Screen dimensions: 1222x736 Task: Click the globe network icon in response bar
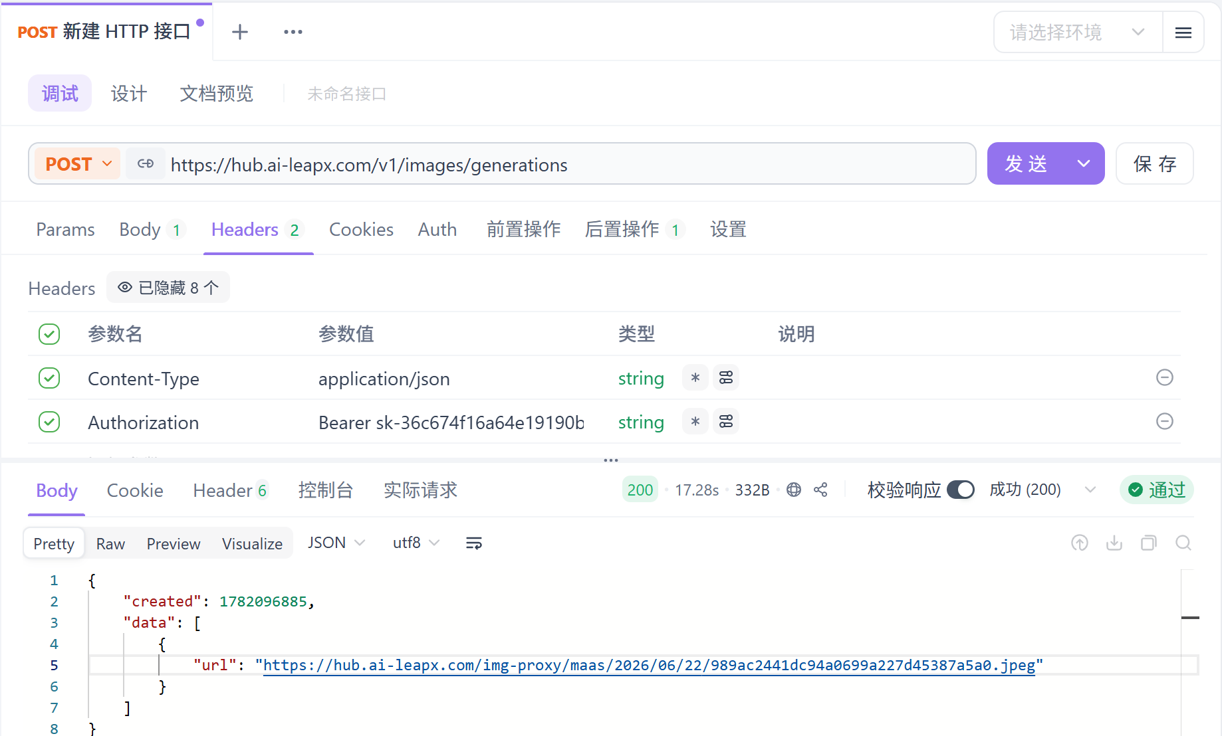(x=794, y=490)
